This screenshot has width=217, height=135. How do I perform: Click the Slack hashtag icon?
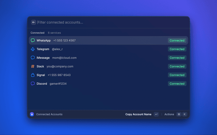point(33,66)
